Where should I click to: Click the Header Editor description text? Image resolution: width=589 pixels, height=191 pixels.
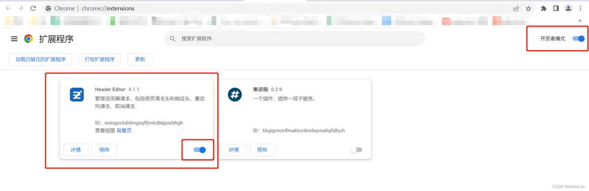[150, 102]
